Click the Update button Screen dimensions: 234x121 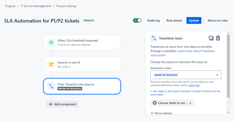pos(194,20)
